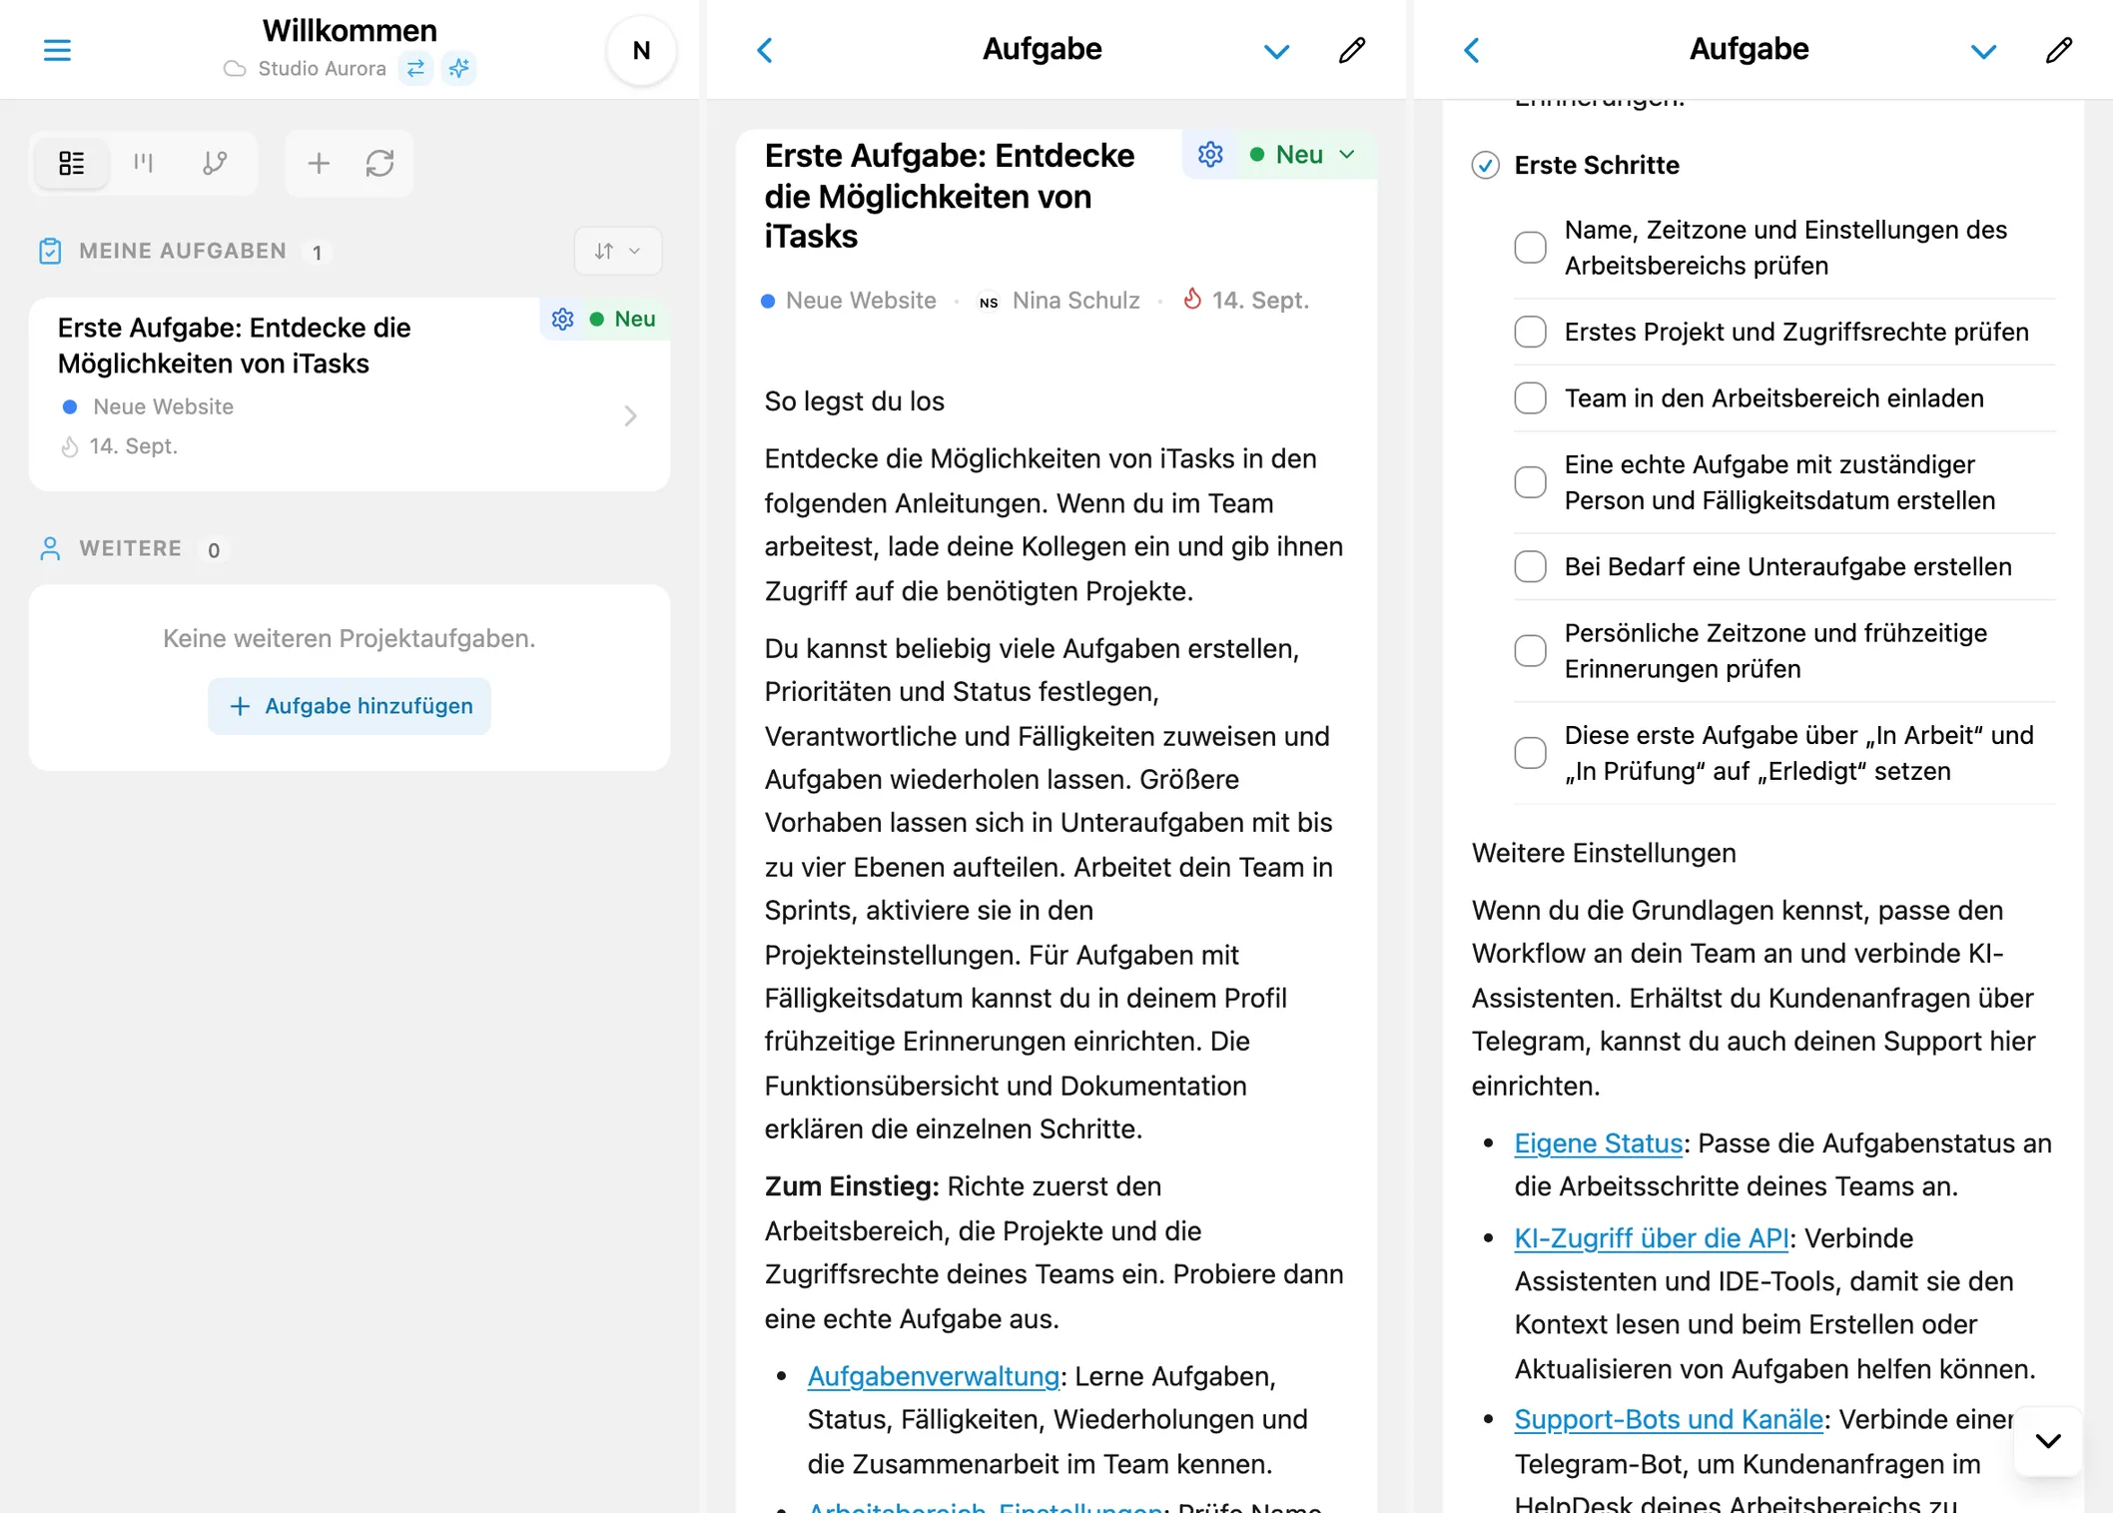Screen dimensions: 2113x1513
Task: Click the pencil edit icon in middle Aufgabe header
Action: [1352, 50]
